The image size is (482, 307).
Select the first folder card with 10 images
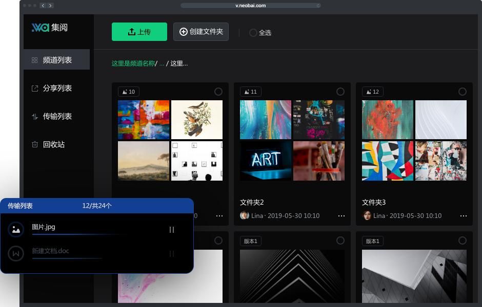pos(218,92)
